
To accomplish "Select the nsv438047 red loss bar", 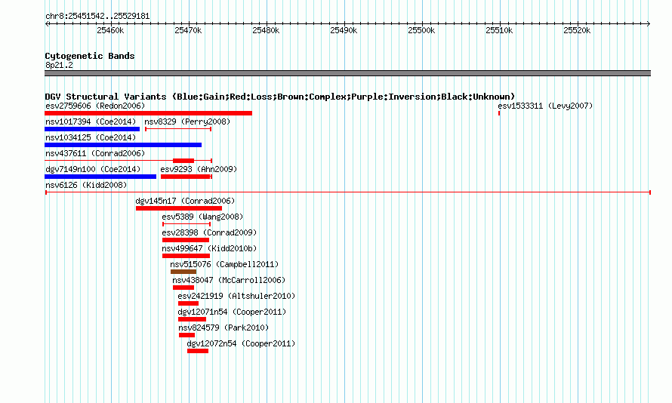I will coord(183,288).
